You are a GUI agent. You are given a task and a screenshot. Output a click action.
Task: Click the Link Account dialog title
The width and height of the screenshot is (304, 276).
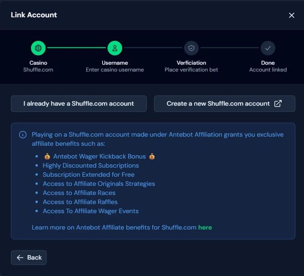click(34, 15)
